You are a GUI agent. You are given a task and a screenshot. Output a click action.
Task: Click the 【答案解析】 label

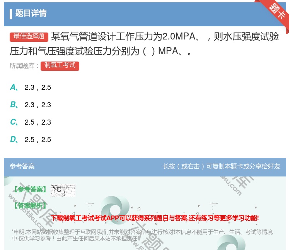[31, 205]
